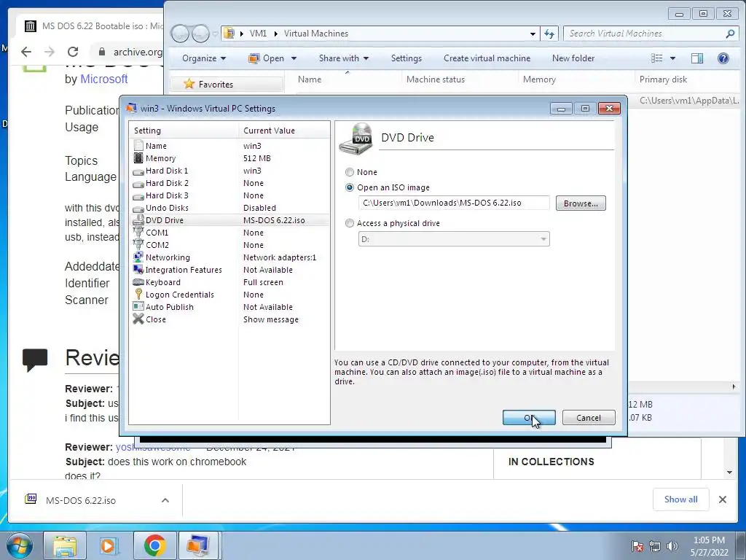
Task: Click taskbar clock 1:05 PM
Action: [709, 540]
